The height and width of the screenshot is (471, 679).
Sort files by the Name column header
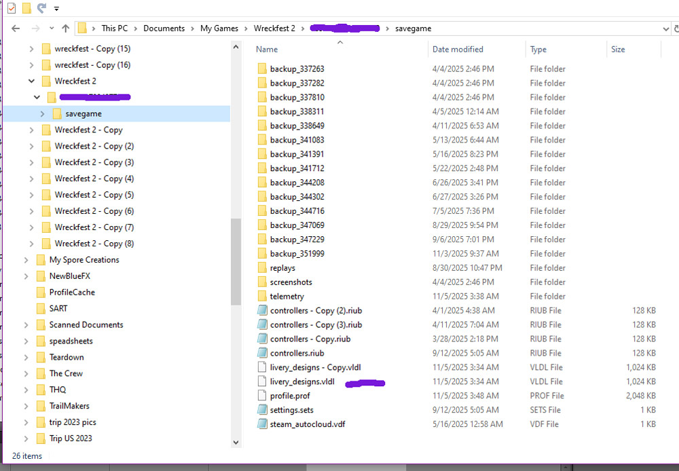pos(267,50)
